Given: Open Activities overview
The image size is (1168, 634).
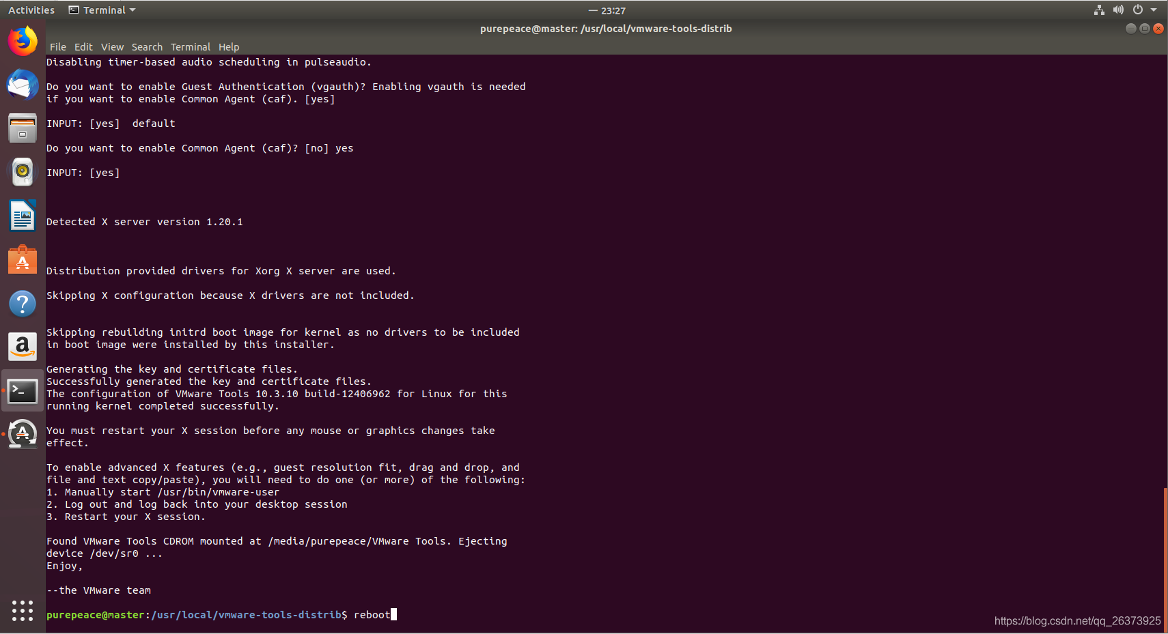Looking at the screenshot, I should [31, 10].
